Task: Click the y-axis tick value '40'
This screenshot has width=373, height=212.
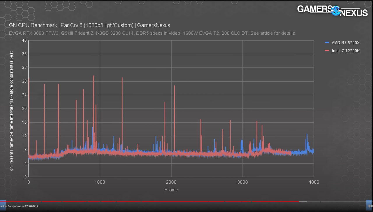Action: (24, 40)
